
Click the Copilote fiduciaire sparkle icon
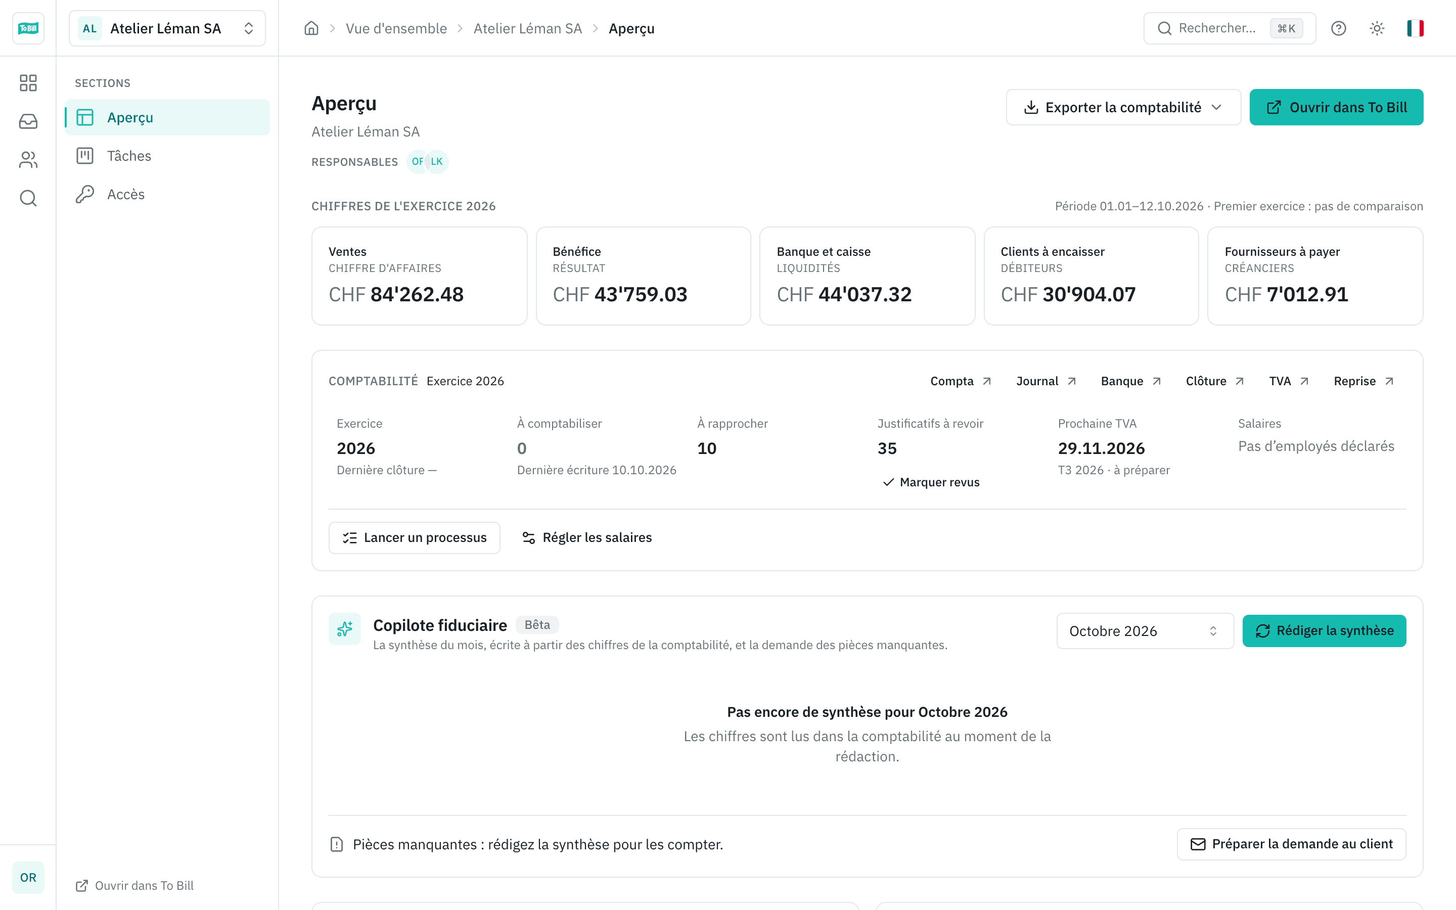tap(345, 629)
